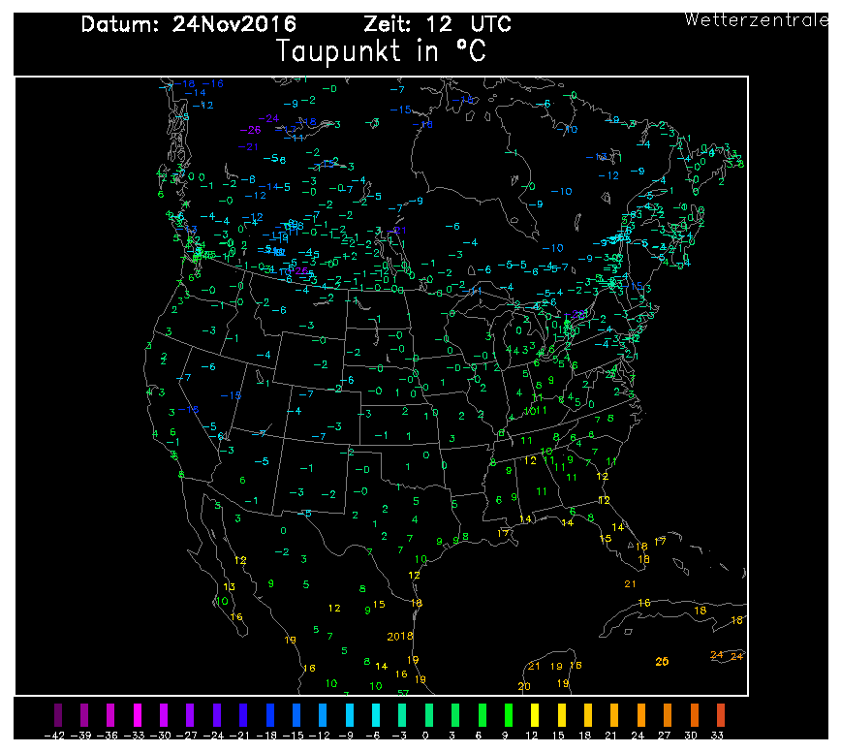Click the -42 legend color swatch
This screenshot has width=841, height=752.
(x=58, y=717)
